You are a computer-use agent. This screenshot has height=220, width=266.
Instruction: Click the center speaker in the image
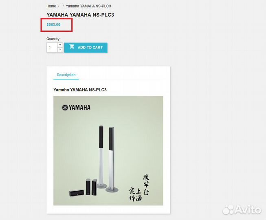coord(76,193)
